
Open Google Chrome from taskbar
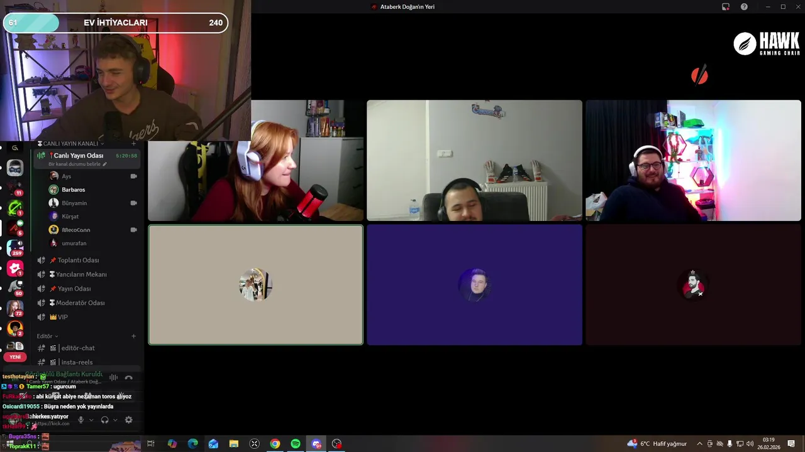point(275,444)
